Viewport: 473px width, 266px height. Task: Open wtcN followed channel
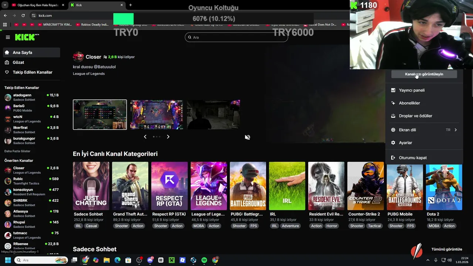click(31, 119)
